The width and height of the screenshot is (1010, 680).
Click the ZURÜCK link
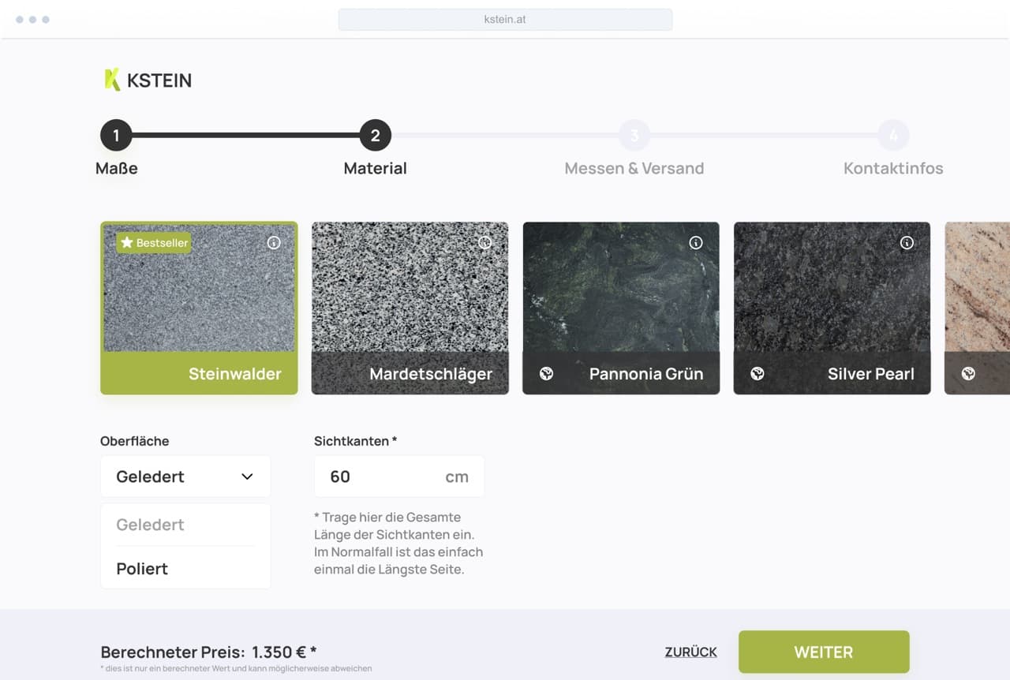coord(690,652)
